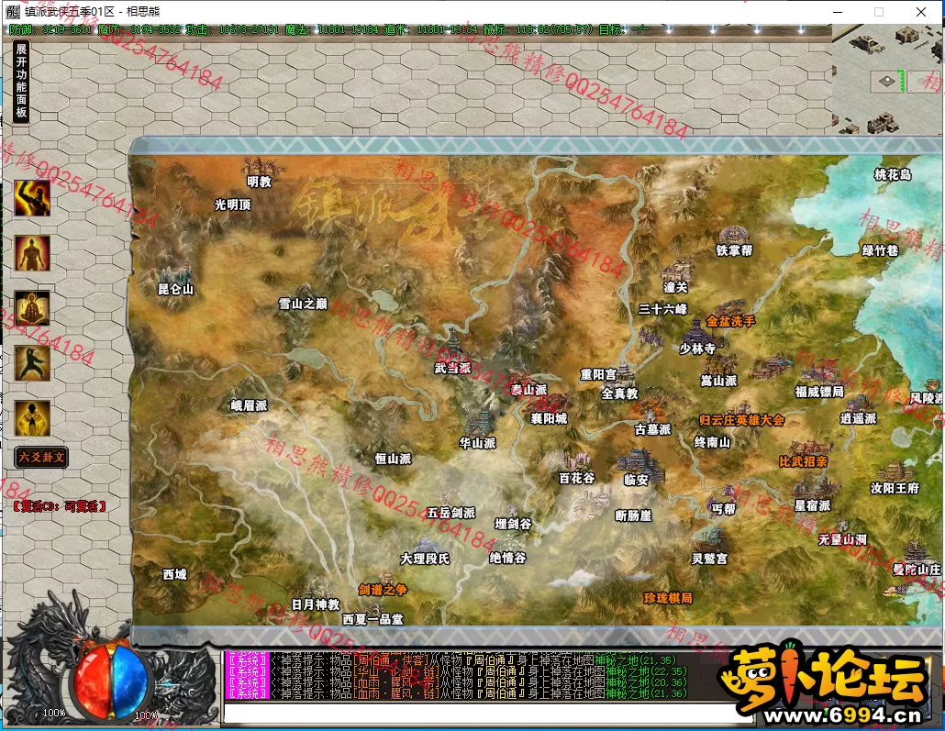The height and width of the screenshot is (731, 945).
Task: Select the 武当派 temple icon
Action: [454, 348]
